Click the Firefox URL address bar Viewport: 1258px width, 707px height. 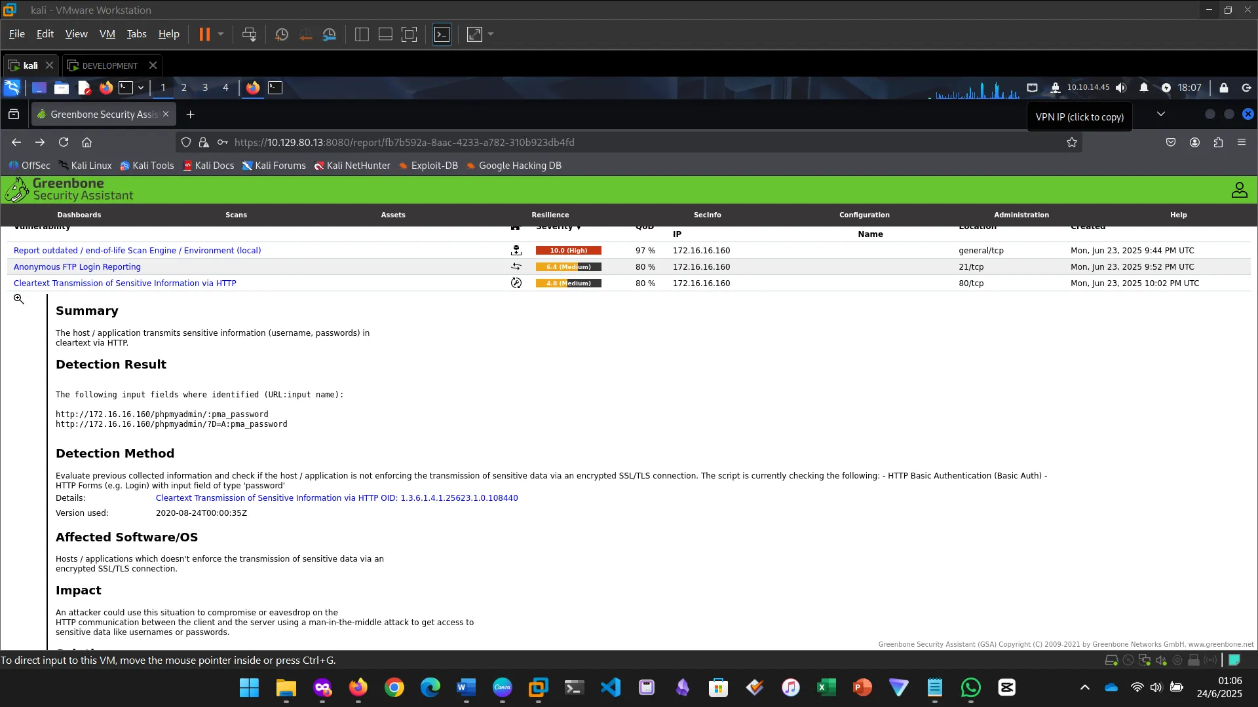tap(590, 142)
